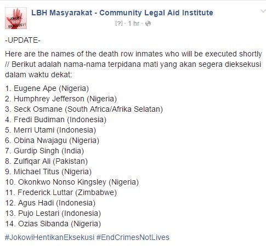Click list entry Pujo Lestari (Indonesia)
The width and height of the screenshot is (266, 246).
53,213
